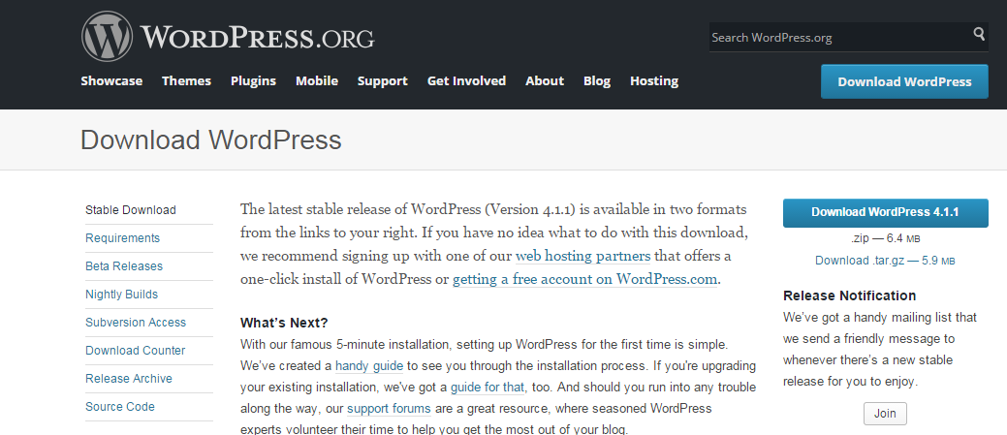Click the WordPress logo icon

pyautogui.click(x=106, y=38)
